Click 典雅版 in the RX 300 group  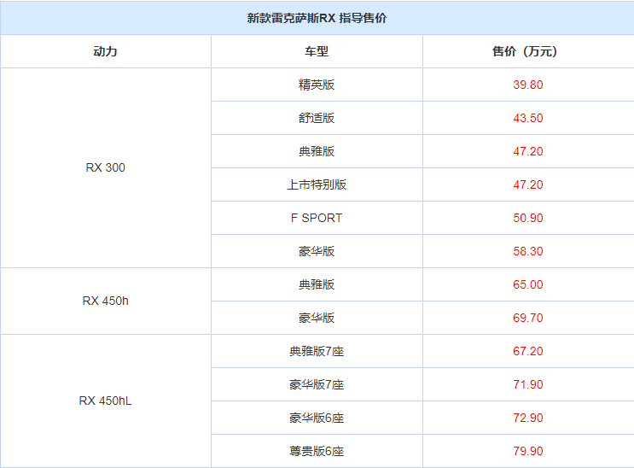[317, 151]
